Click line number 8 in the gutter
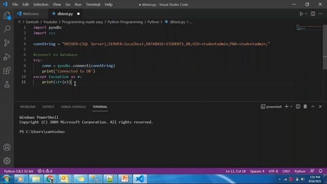 pos(25,65)
